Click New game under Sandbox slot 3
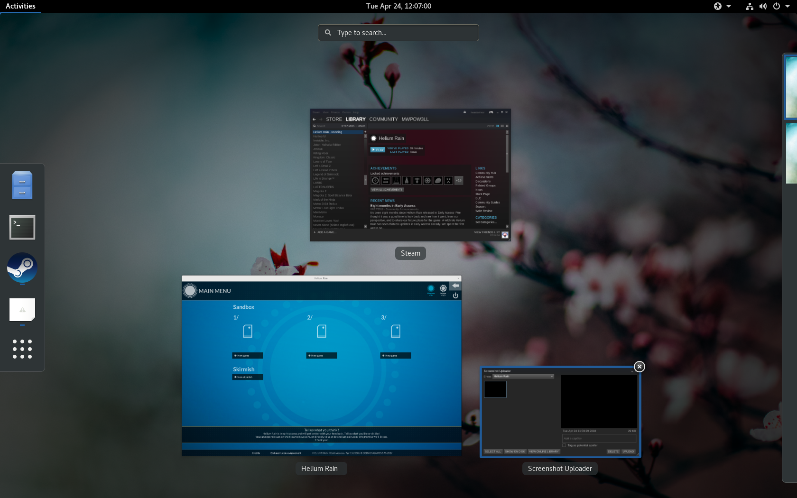 396,356
